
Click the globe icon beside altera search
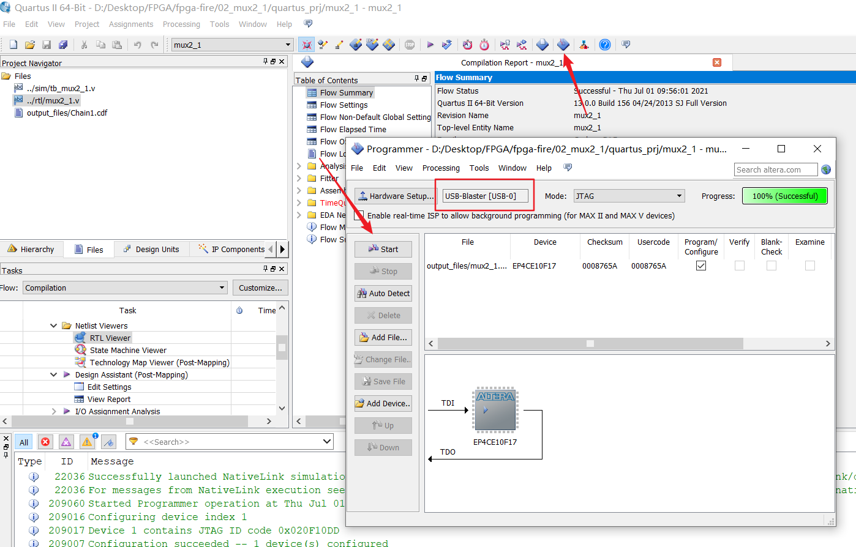(826, 169)
